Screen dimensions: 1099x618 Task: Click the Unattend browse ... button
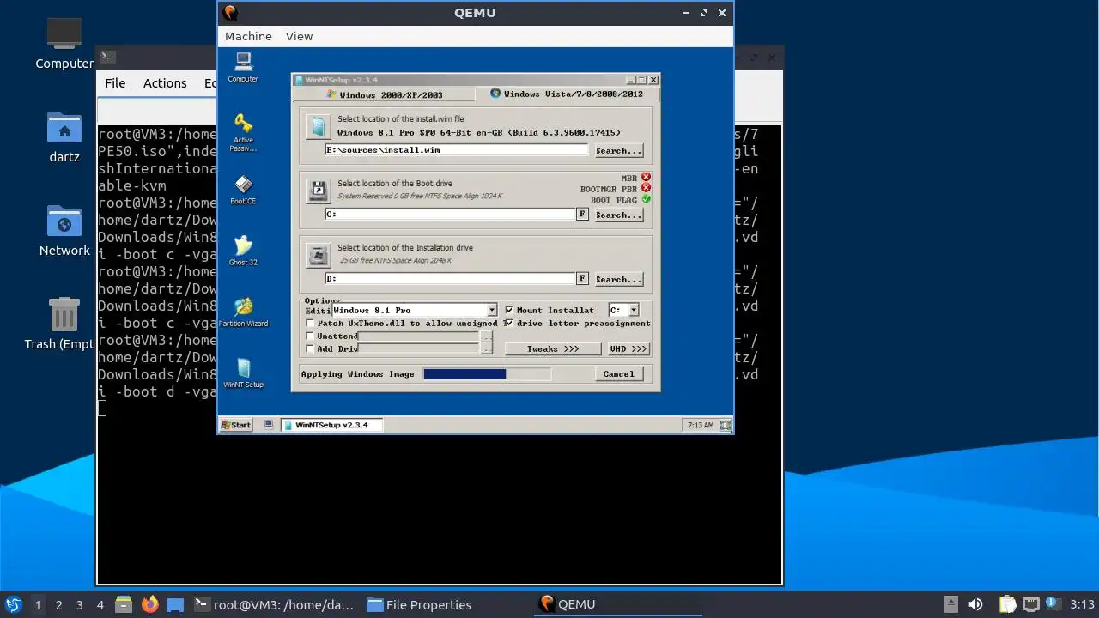pos(487,336)
